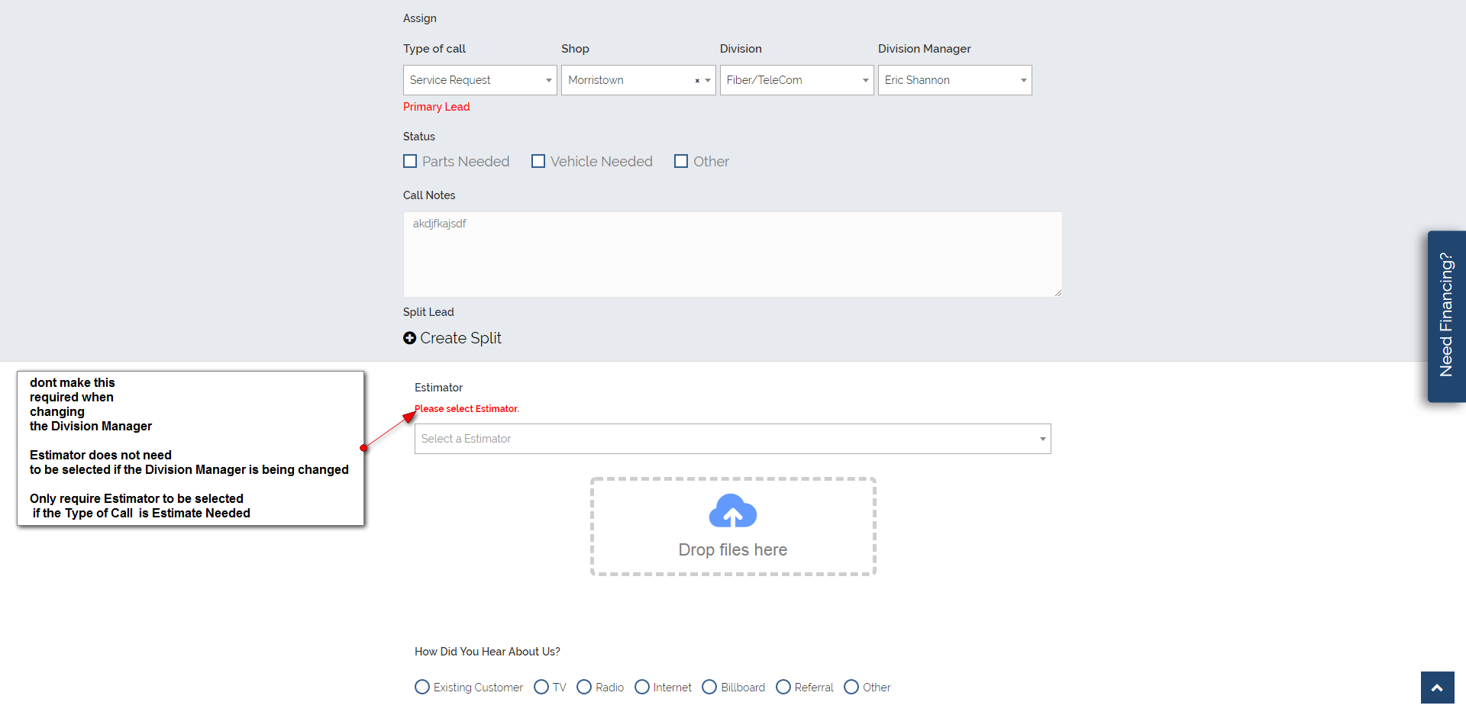Viewport: 1466px width, 715px height.
Task: Click the Create Split link
Action: pos(460,338)
